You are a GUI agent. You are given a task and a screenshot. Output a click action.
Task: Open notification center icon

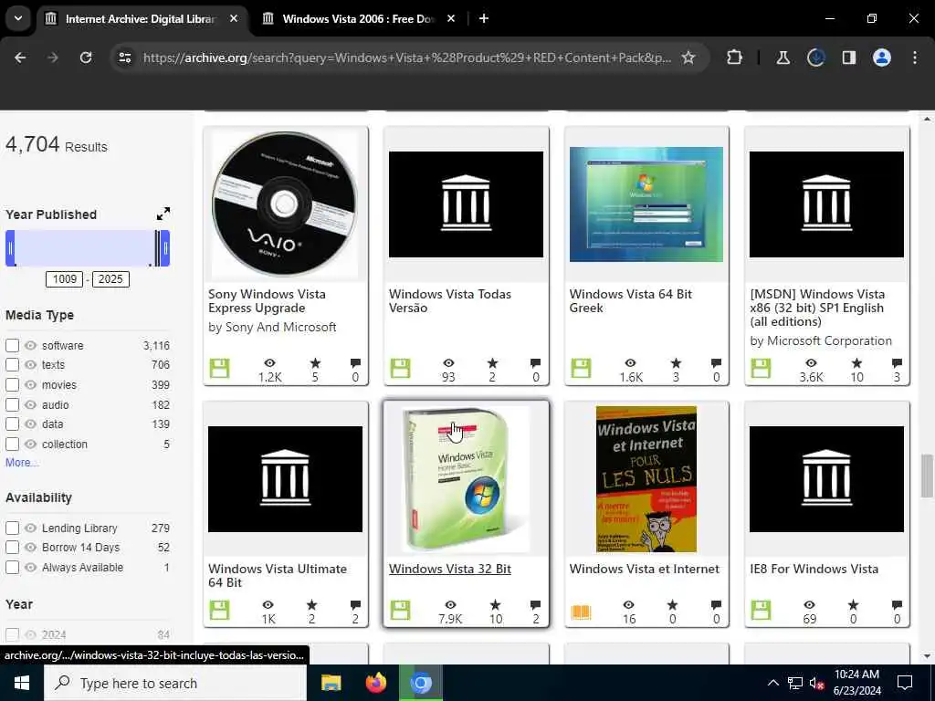[905, 683]
